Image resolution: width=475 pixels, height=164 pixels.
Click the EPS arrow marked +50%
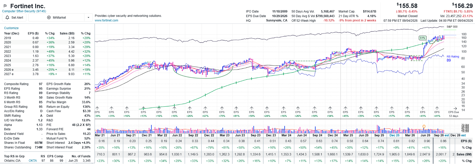tap(314, 108)
